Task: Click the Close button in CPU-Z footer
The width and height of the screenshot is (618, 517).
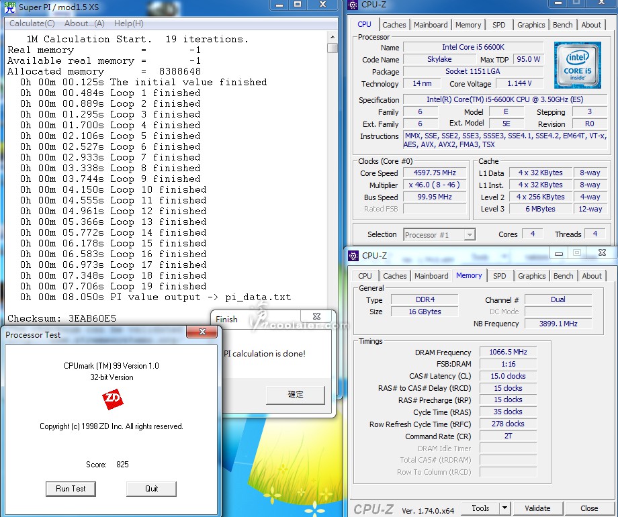Action: point(589,508)
